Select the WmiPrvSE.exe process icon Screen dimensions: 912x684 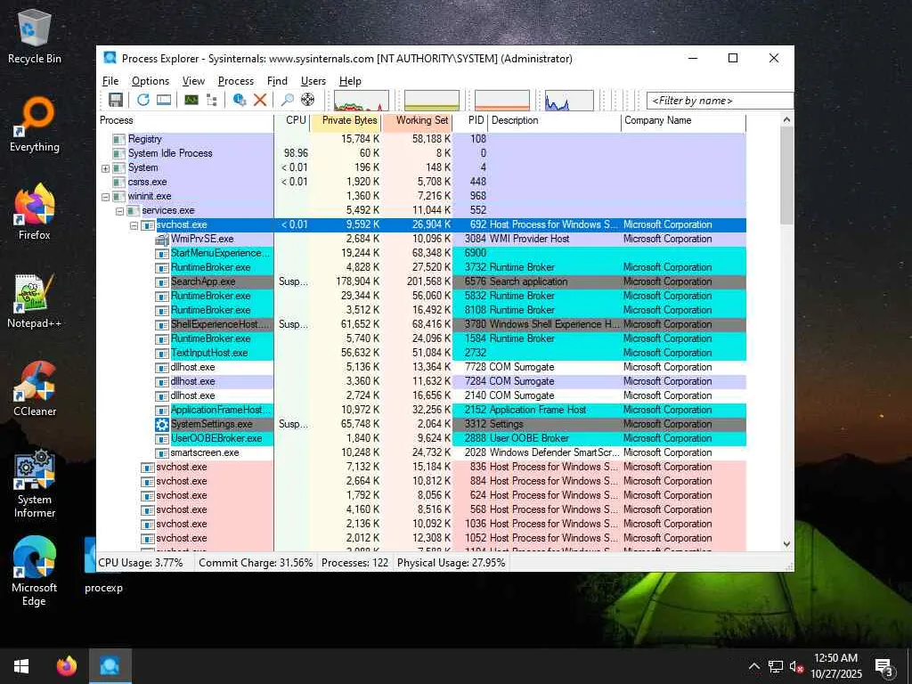pyautogui.click(x=162, y=239)
